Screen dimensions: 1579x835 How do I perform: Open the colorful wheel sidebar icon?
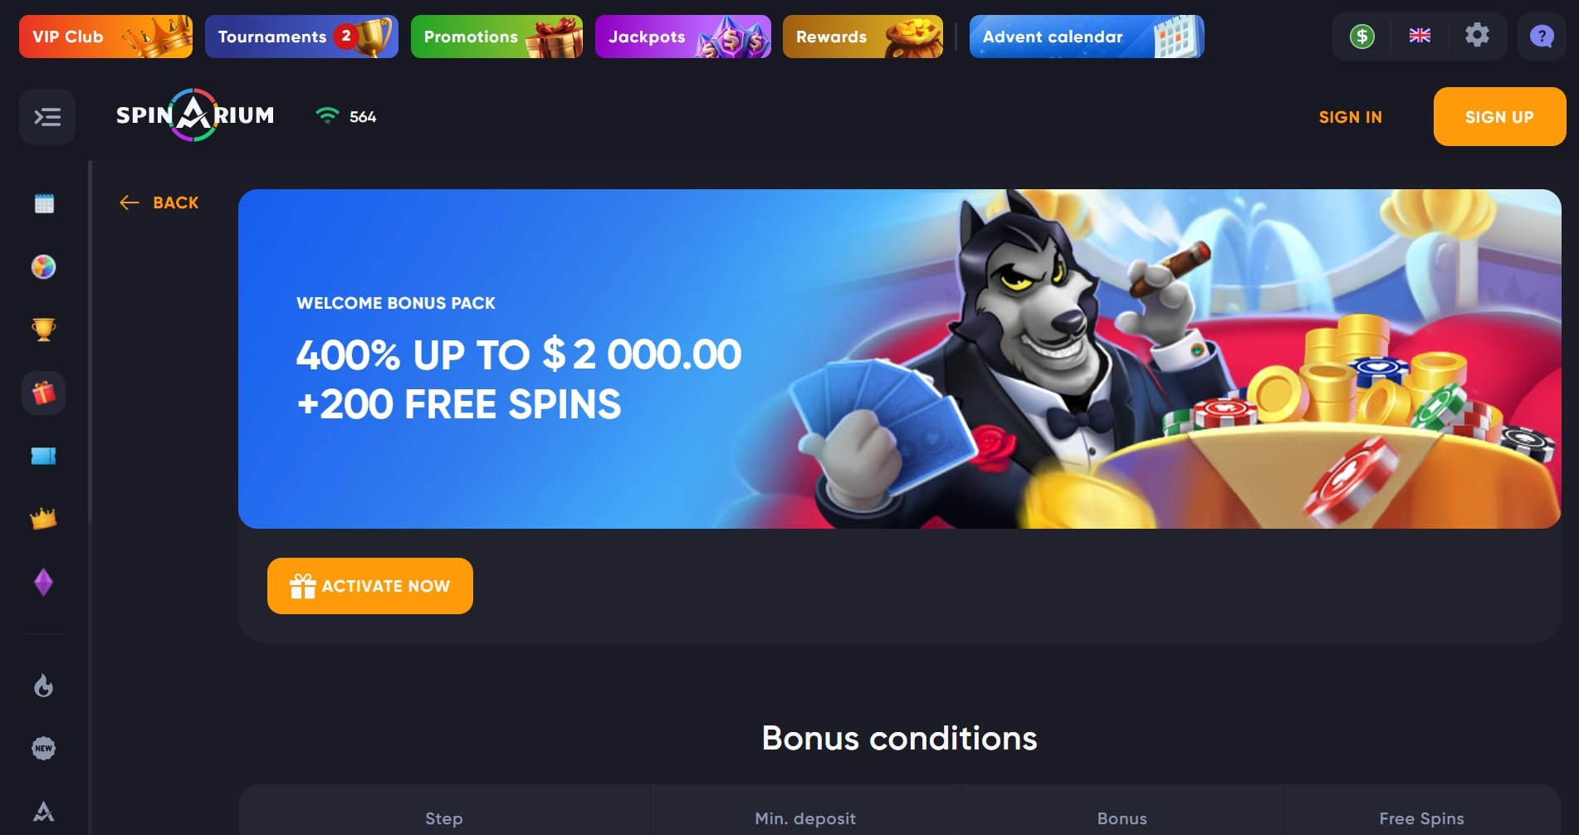43,266
